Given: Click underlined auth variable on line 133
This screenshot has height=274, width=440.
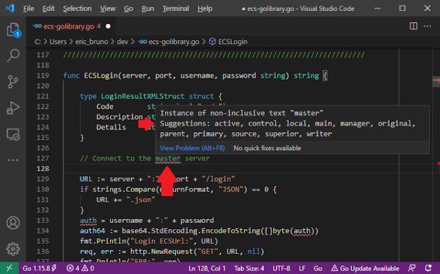Looking at the screenshot, I should click(88, 220).
